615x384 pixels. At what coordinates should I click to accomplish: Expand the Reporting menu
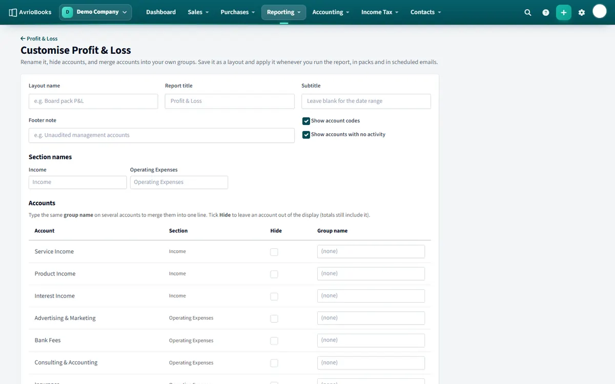(283, 12)
